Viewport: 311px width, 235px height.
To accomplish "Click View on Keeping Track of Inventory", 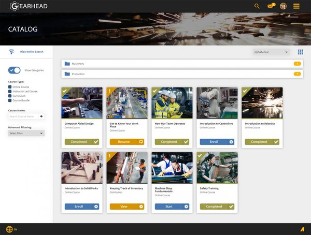I will pyautogui.click(x=127, y=207).
